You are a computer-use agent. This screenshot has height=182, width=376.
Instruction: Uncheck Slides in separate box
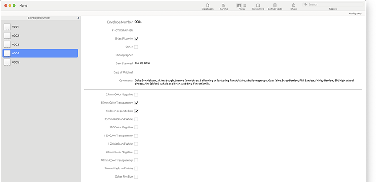136,111
